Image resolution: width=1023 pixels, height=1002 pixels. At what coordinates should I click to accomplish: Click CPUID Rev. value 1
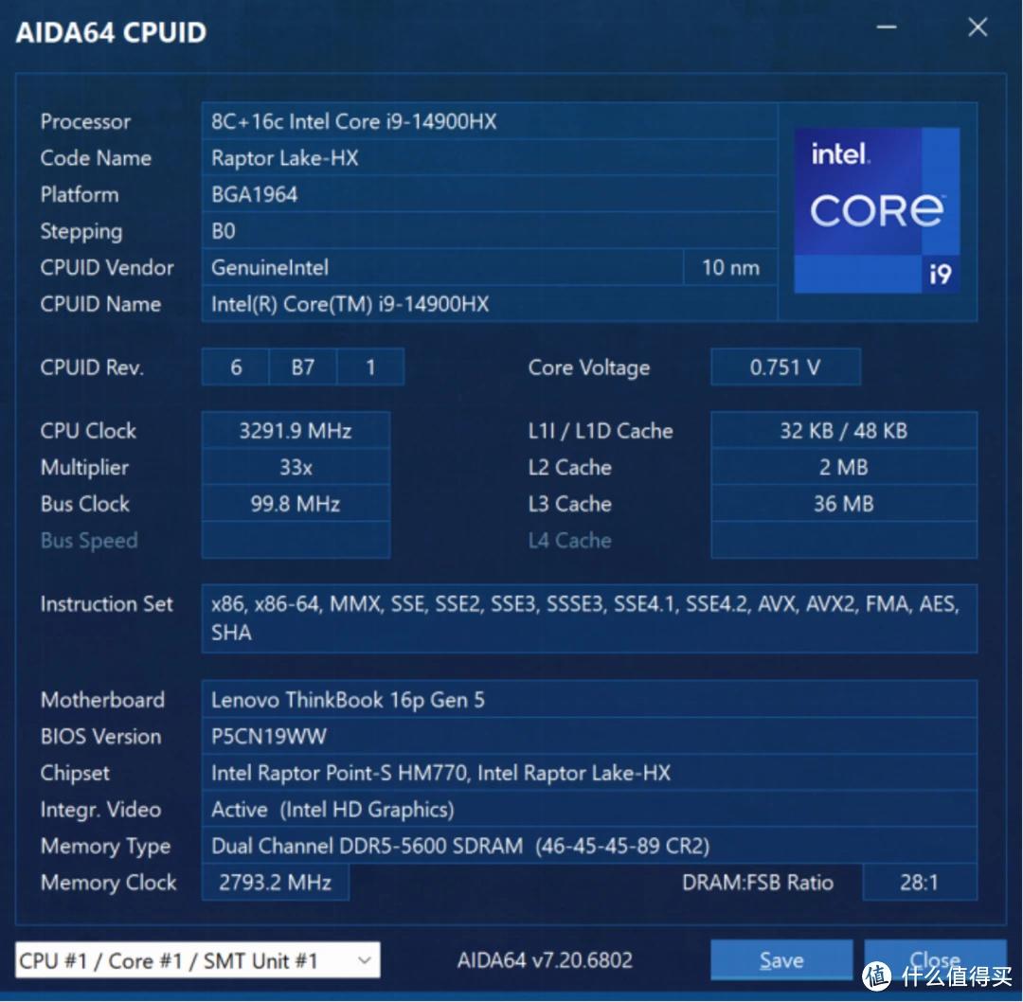tap(370, 367)
